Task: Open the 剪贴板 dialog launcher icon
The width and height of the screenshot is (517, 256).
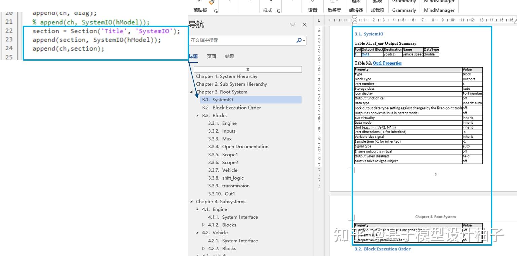Action: (215, 11)
